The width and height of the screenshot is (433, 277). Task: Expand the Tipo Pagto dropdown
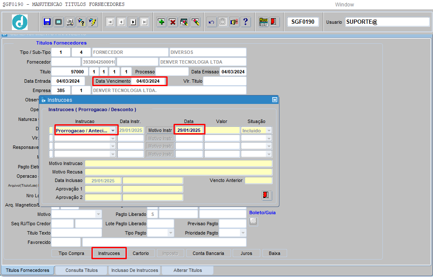pyautogui.click(x=171, y=233)
